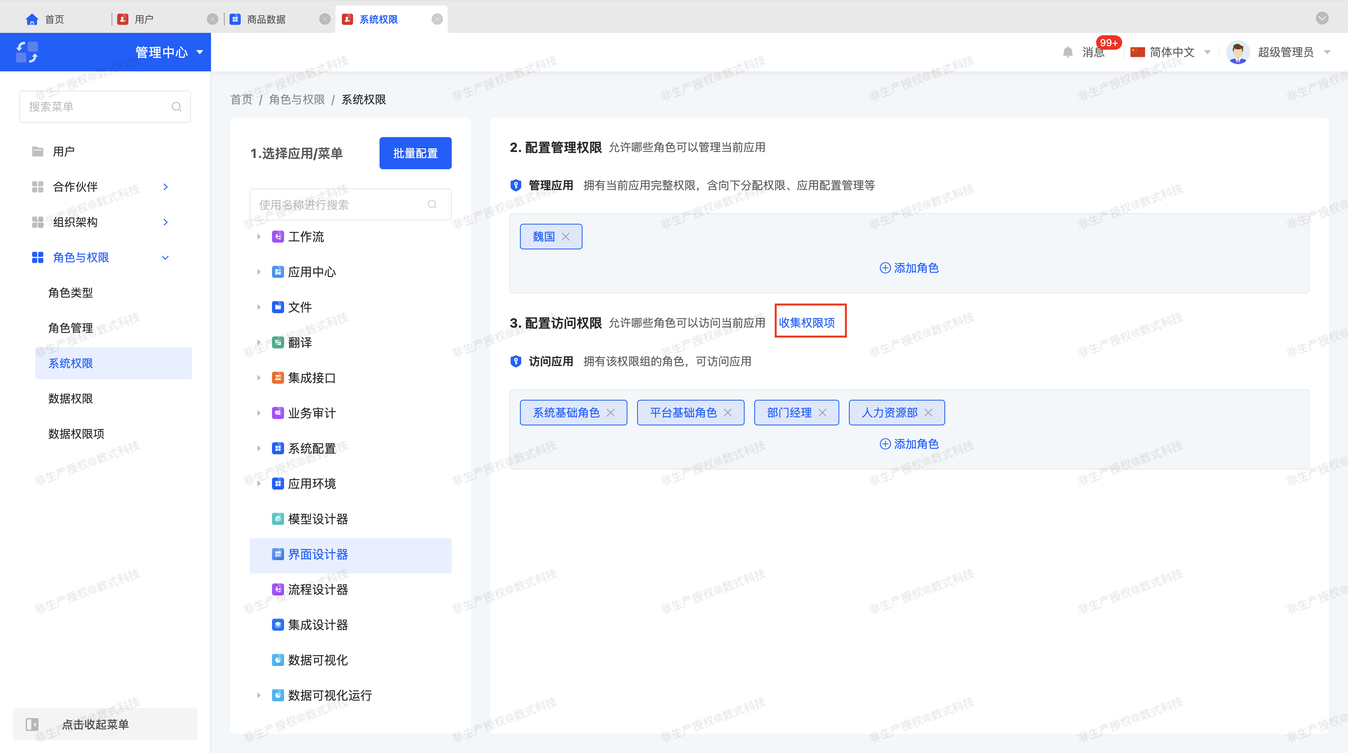
Task: Click the 超级管理员 avatar
Action: pos(1238,52)
